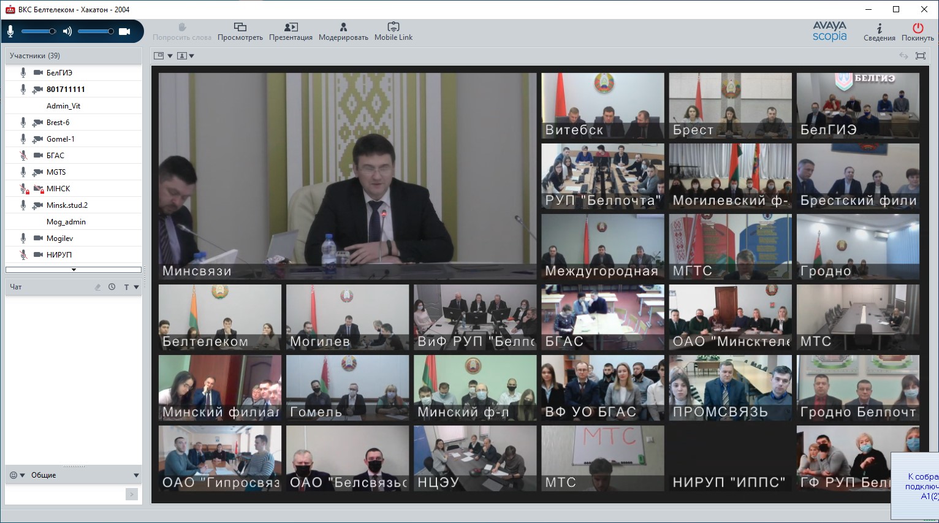The height and width of the screenshot is (523, 939).
Task: Toggle locked microphone of МІНСК
Action: [24, 188]
